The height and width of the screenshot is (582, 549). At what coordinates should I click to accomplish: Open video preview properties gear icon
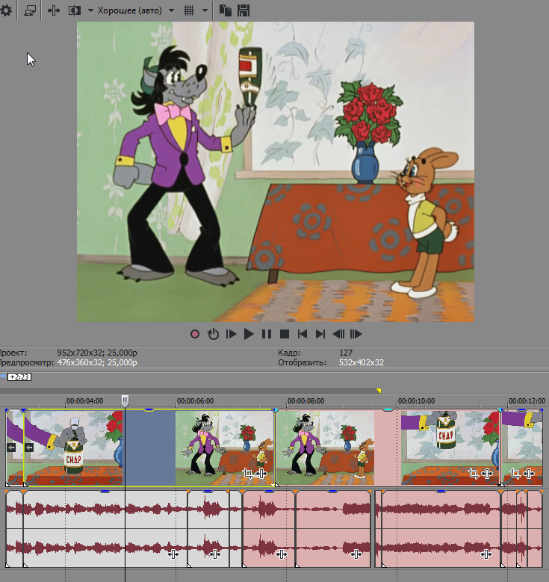coord(6,10)
